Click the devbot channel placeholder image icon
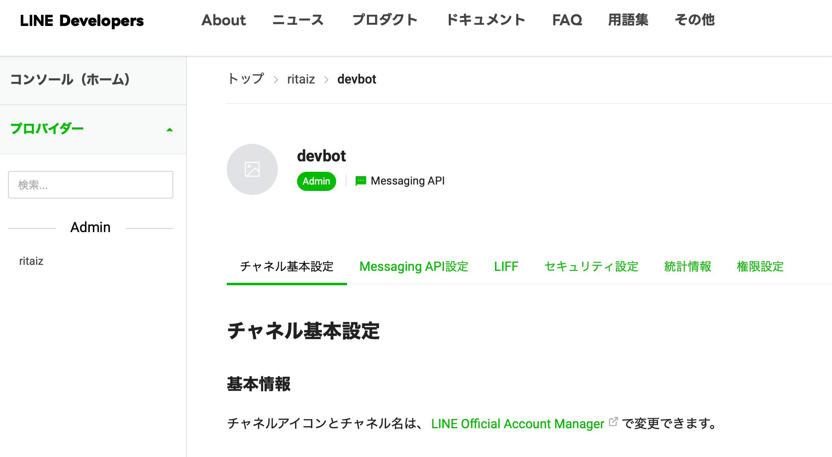Image resolution: width=832 pixels, height=457 pixels. (x=252, y=169)
